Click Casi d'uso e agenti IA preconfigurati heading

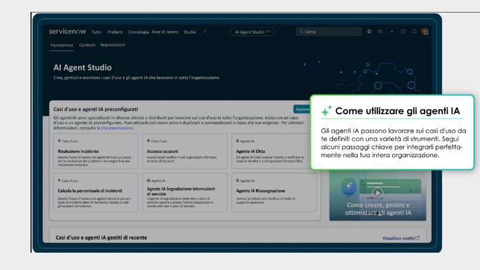click(96, 109)
